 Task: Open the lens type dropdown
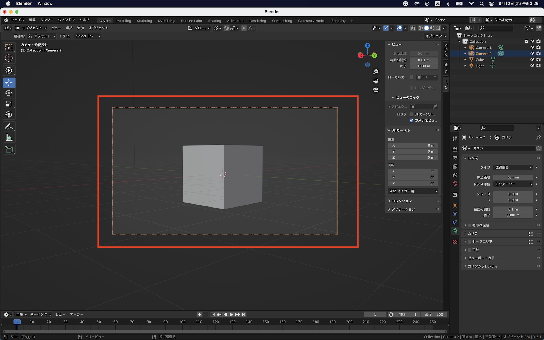[x=513, y=168]
